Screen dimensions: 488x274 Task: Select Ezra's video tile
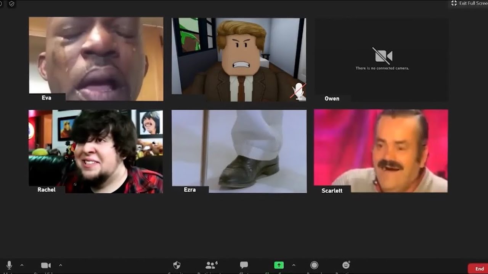(239, 151)
